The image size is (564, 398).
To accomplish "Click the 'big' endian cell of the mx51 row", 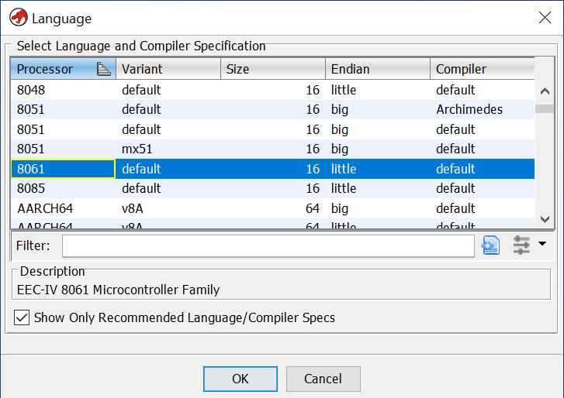I will (x=378, y=149).
